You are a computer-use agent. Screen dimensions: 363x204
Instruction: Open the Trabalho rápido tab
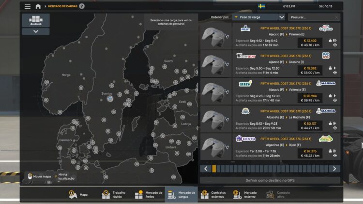[114, 194]
